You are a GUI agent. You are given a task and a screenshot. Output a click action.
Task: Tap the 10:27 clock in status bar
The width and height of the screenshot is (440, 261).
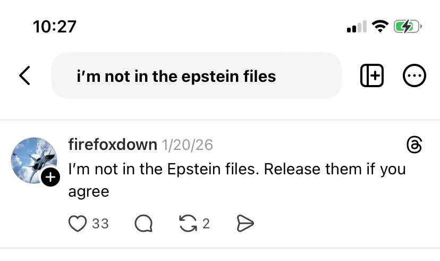click(x=55, y=26)
